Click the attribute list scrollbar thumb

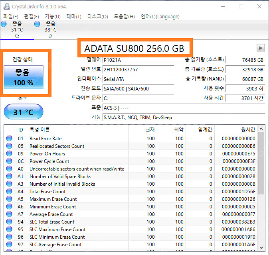261,163
